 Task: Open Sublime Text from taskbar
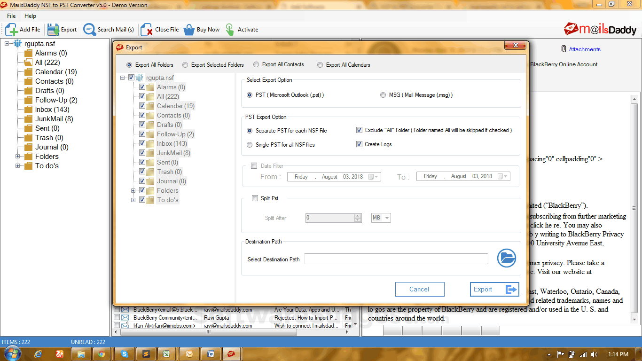[146, 354]
